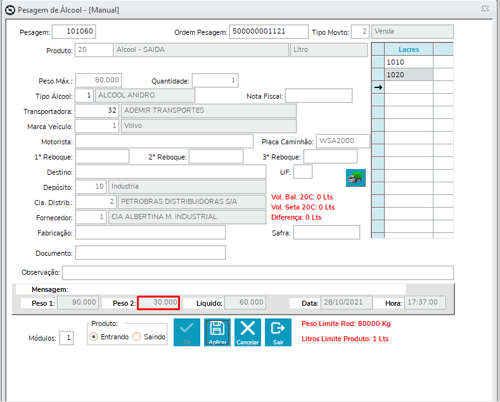Click the Pesagem number field

[x=74, y=32]
